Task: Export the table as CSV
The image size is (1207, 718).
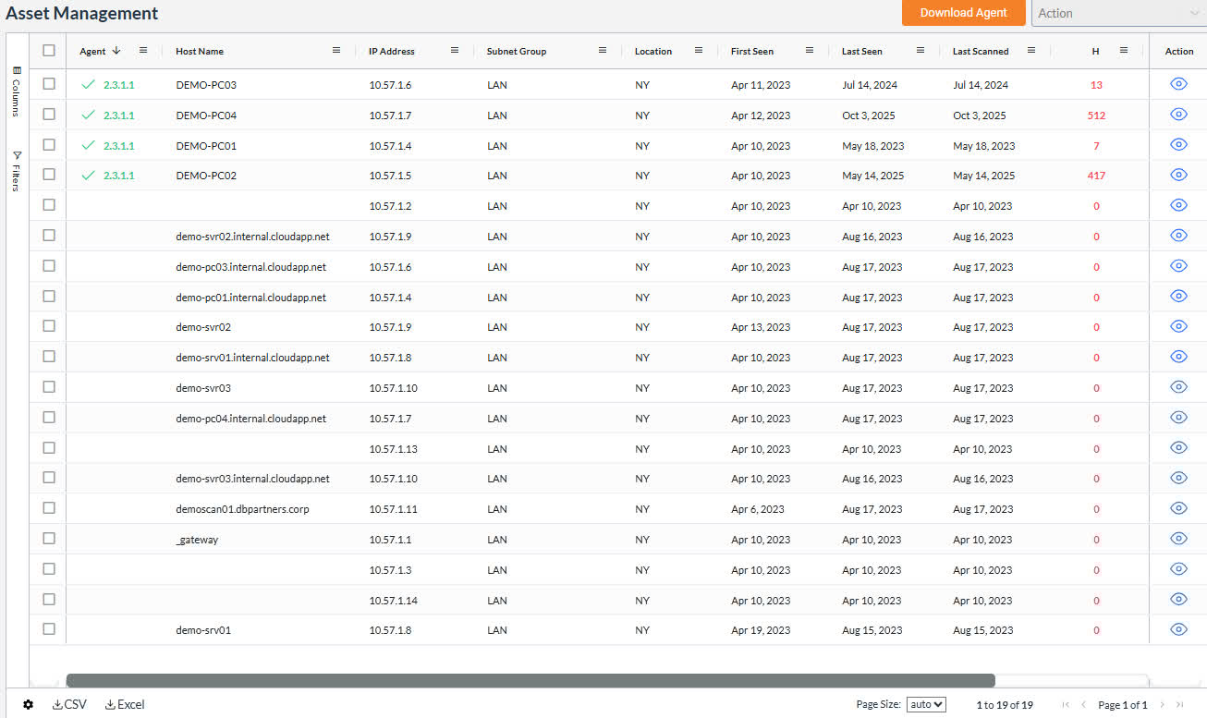Action: (69, 705)
